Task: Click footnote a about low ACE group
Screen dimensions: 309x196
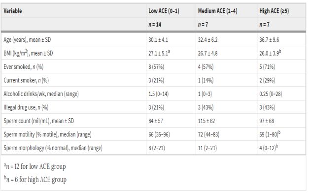Action: [34, 166]
